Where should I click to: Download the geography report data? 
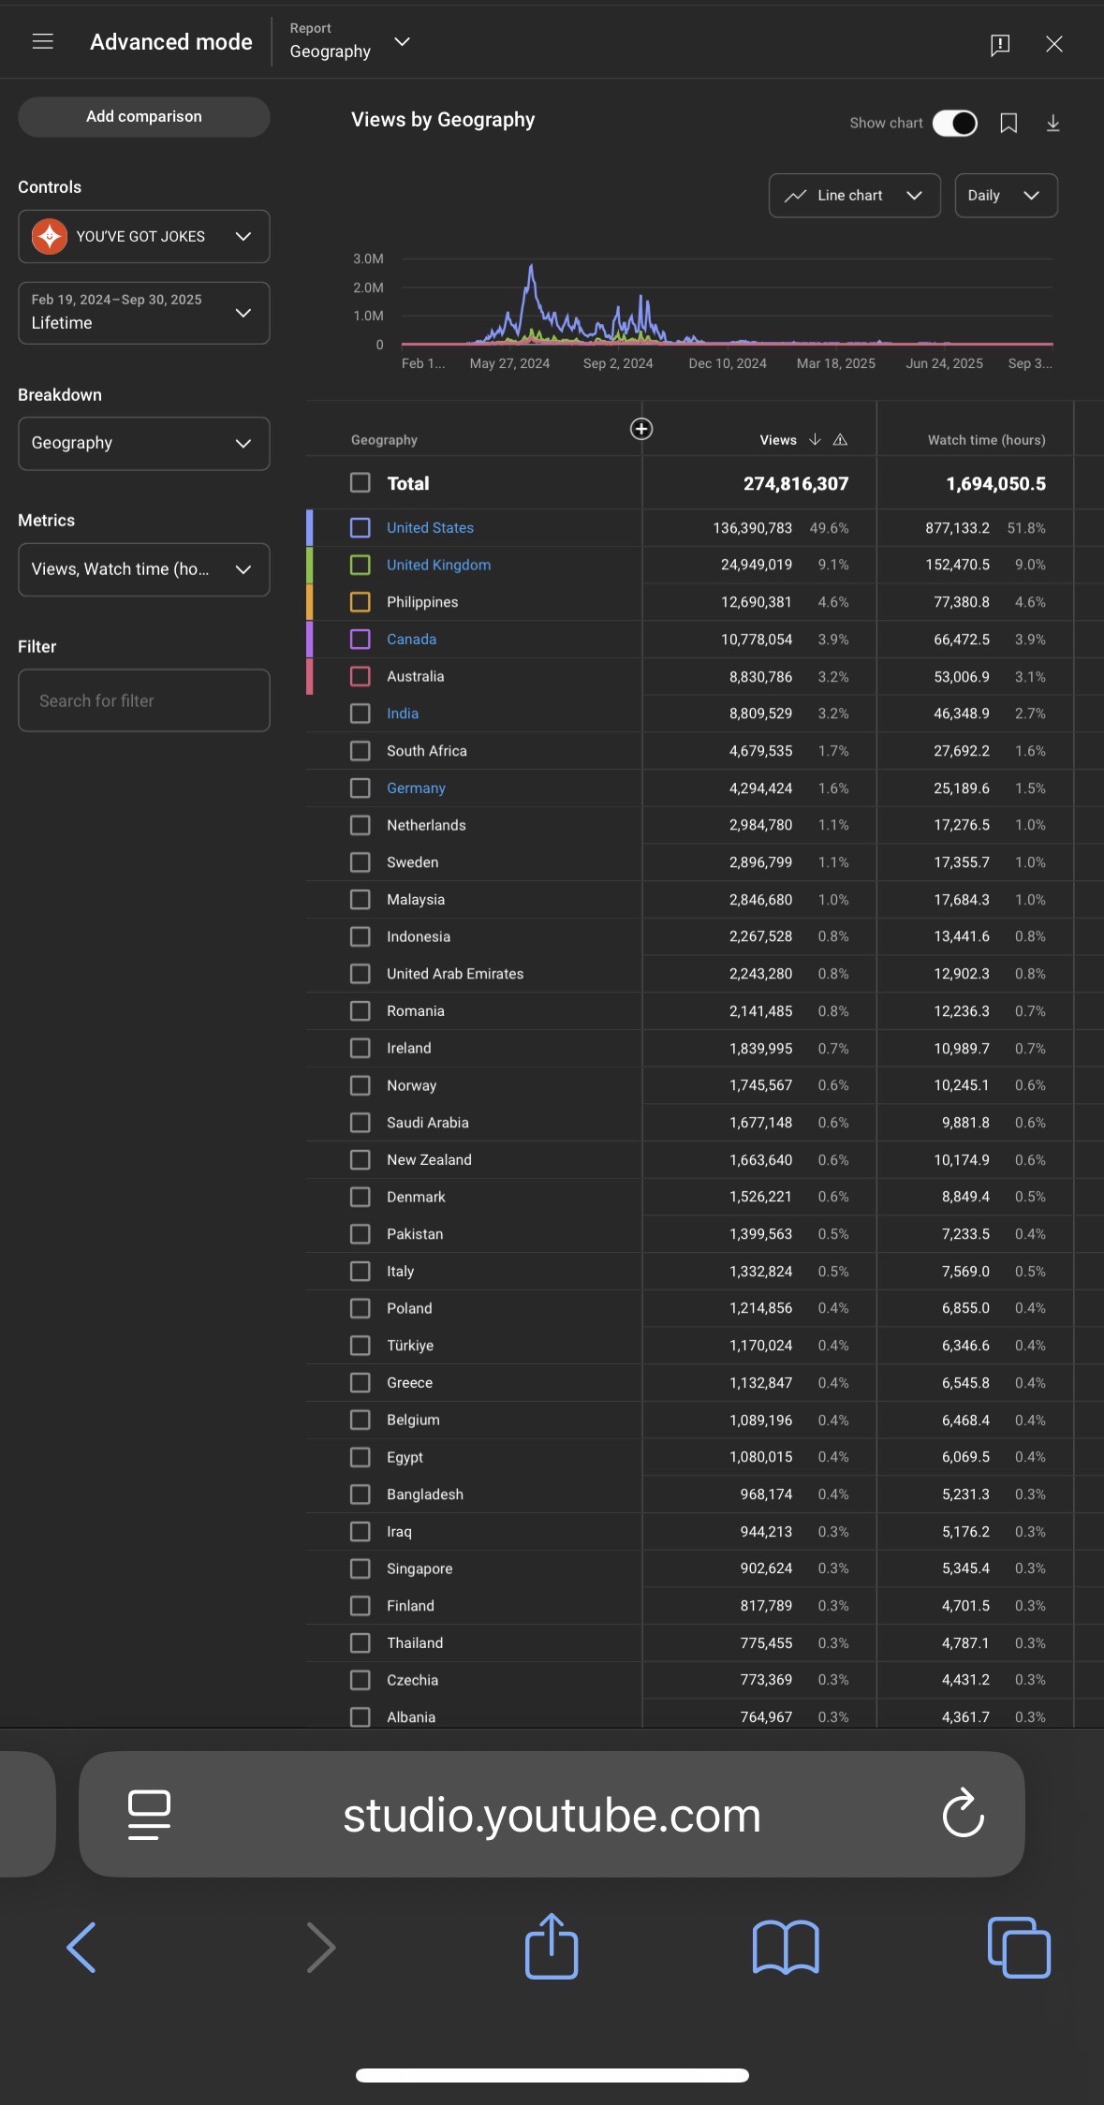click(x=1052, y=124)
